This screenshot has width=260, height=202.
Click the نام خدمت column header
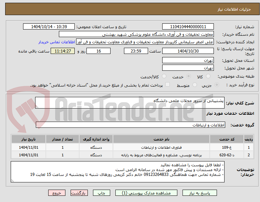162,139
